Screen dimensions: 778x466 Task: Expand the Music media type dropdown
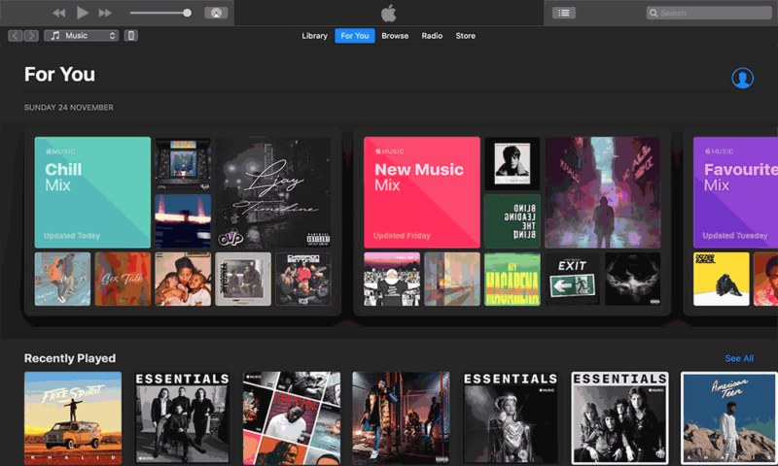[82, 36]
